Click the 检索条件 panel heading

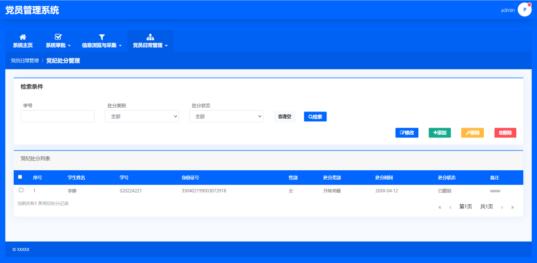coord(32,87)
